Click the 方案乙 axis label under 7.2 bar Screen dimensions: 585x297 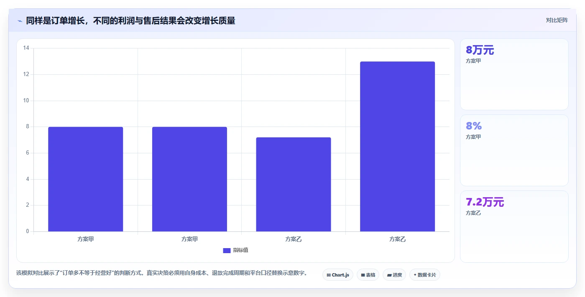[294, 239]
